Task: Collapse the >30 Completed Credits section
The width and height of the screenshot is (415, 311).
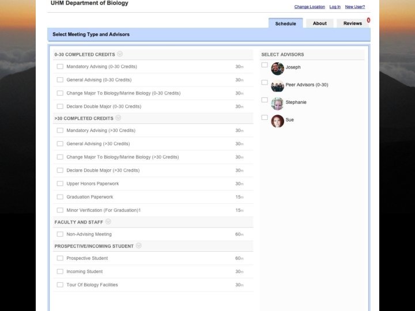Action: tap(118, 117)
